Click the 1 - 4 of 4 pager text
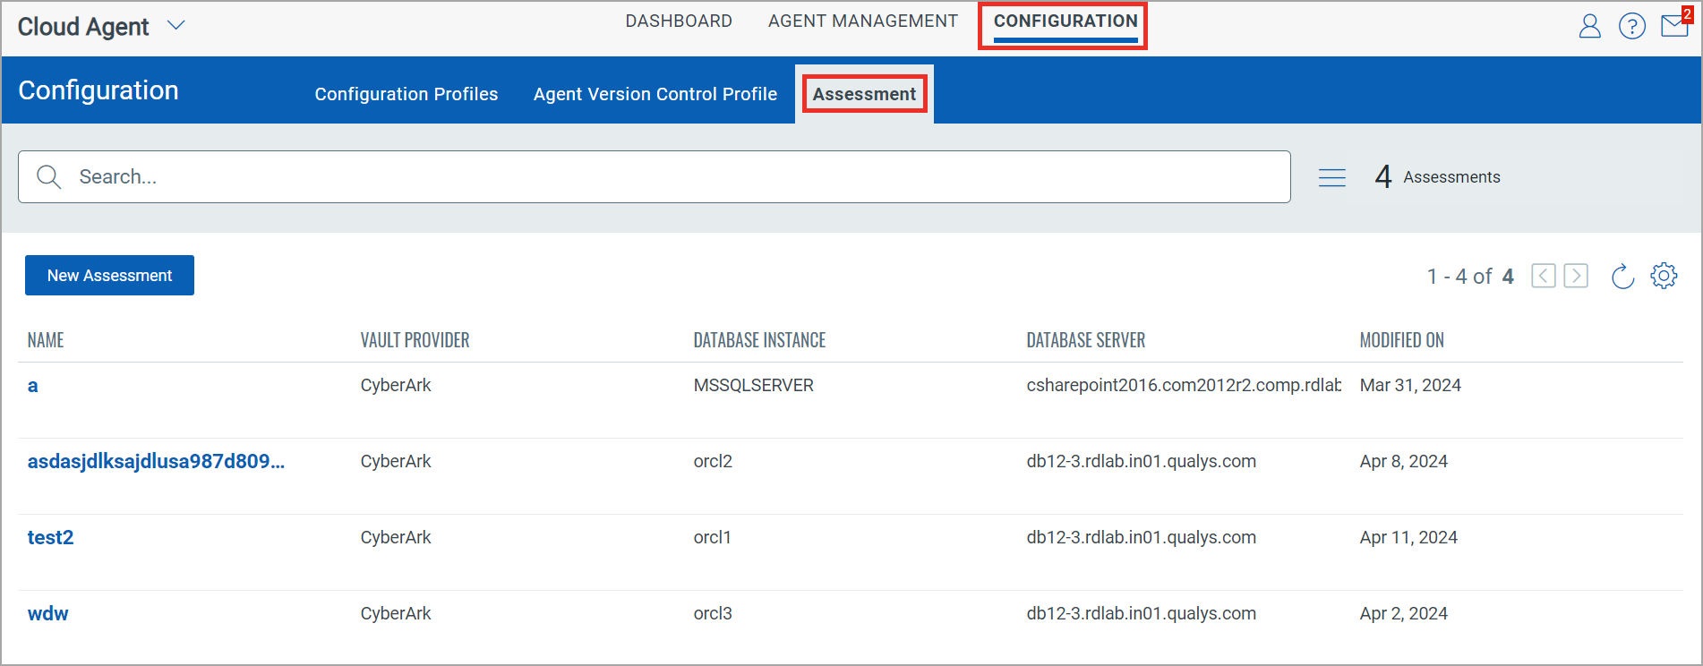 [x=1470, y=277]
